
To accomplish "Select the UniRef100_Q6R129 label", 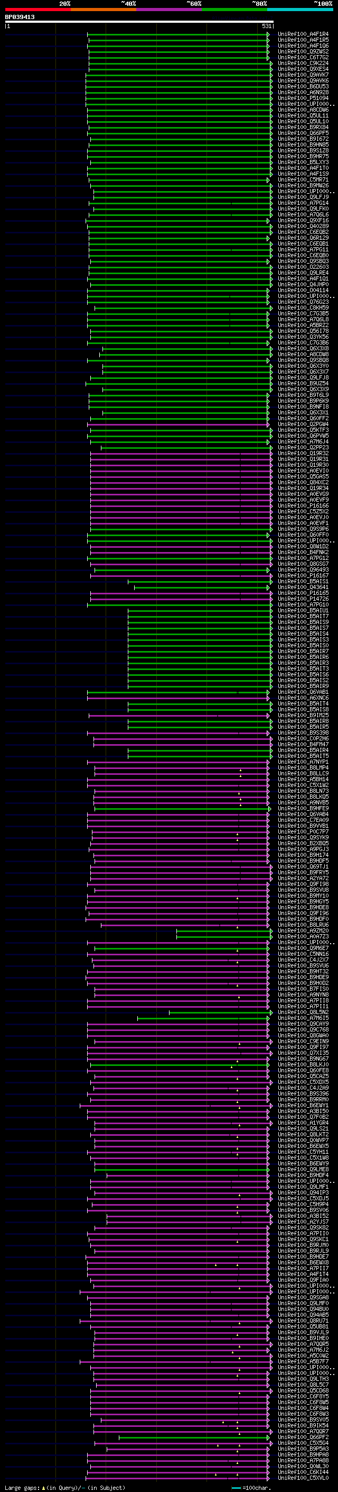I will pyautogui.click(x=303, y=238).
